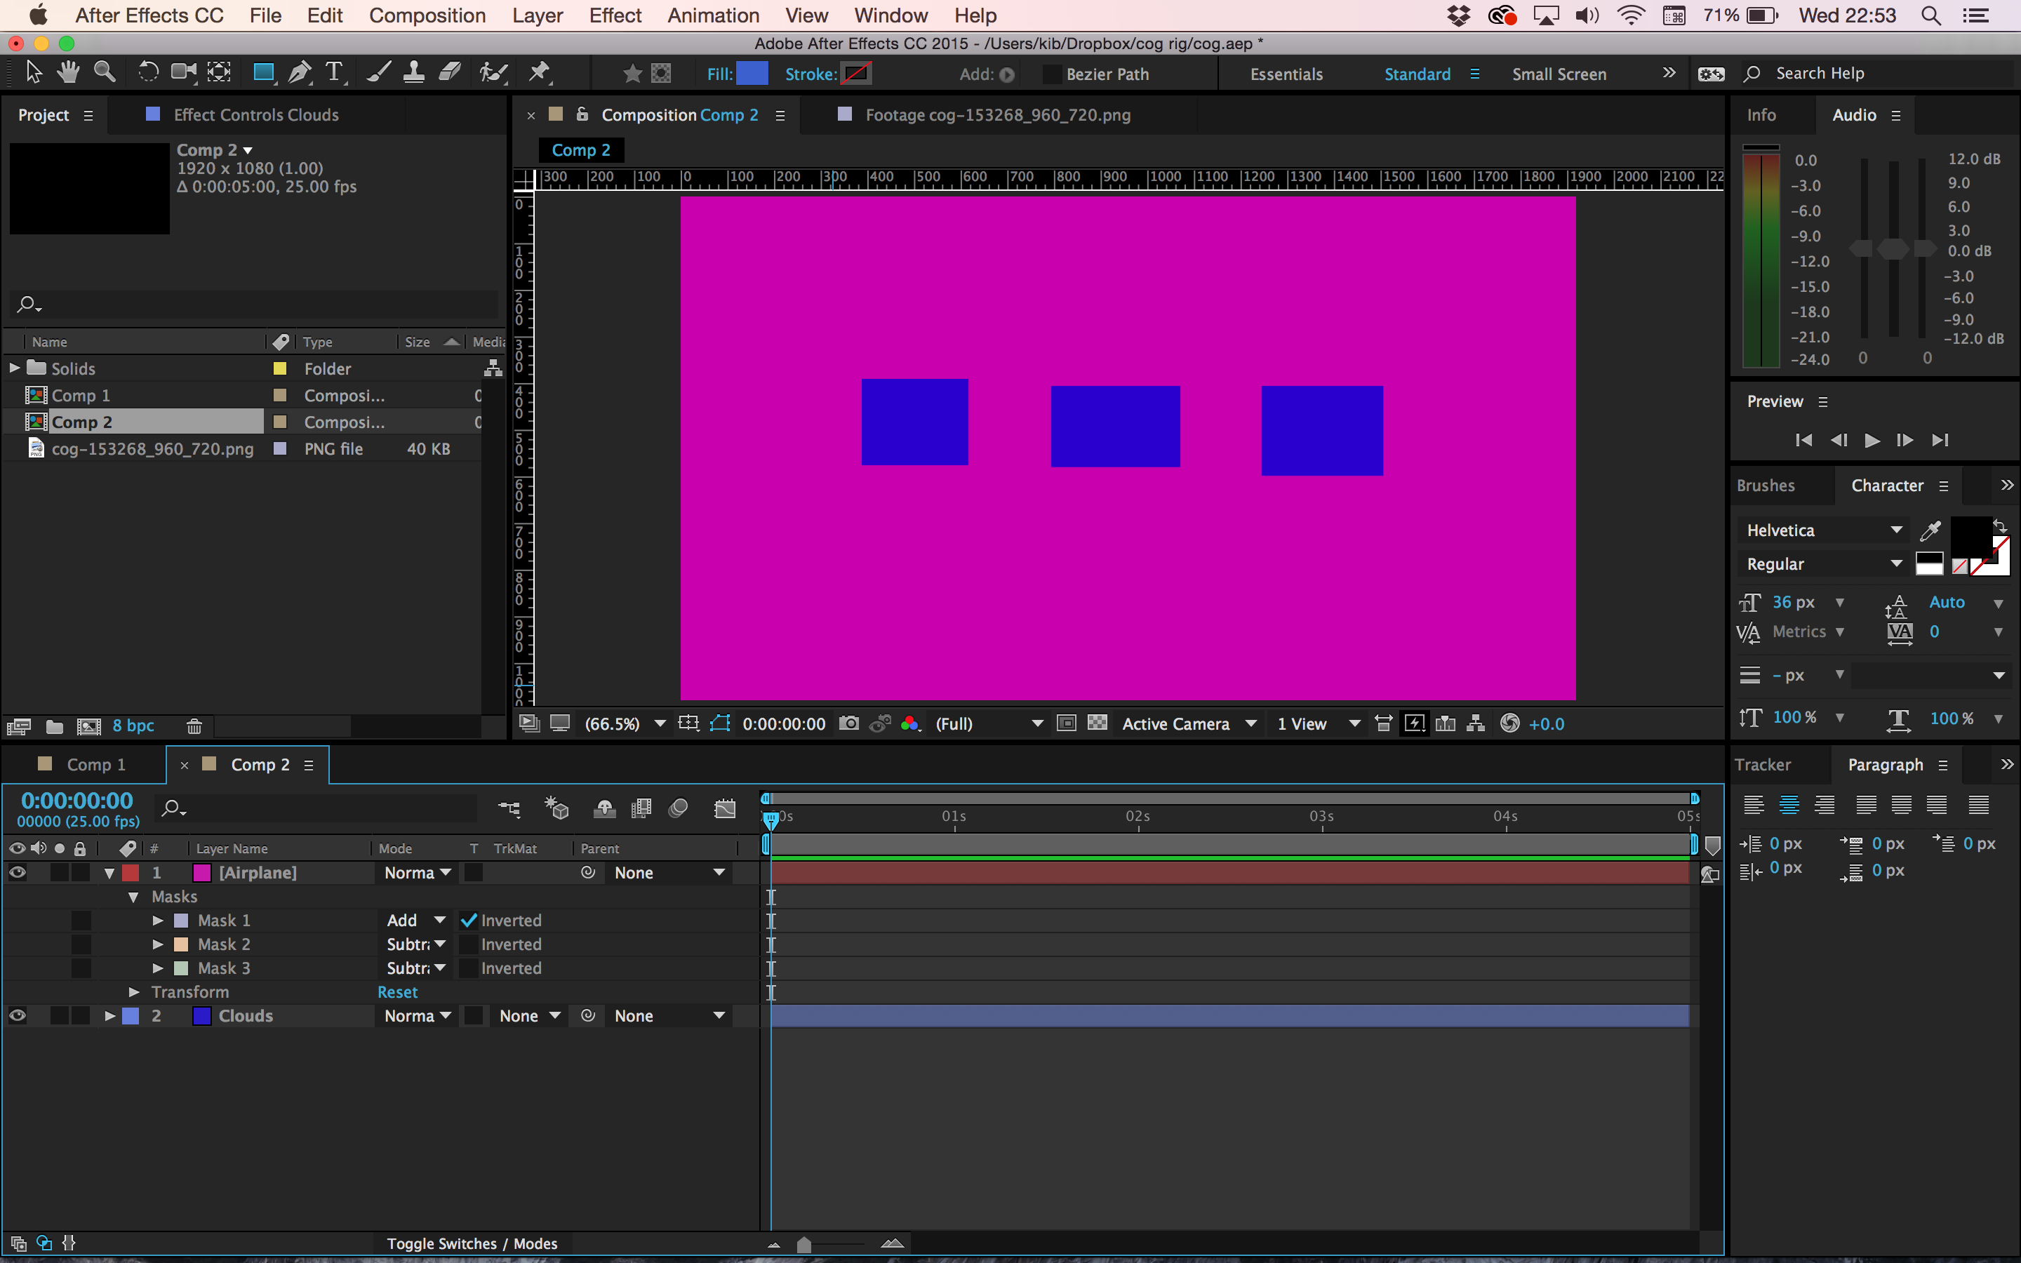
Task: Click the new folder icon in Project panel
Action: (x=54, y=726)
